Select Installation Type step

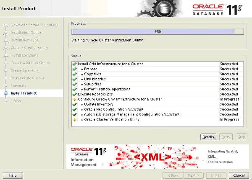coord(25,40)
